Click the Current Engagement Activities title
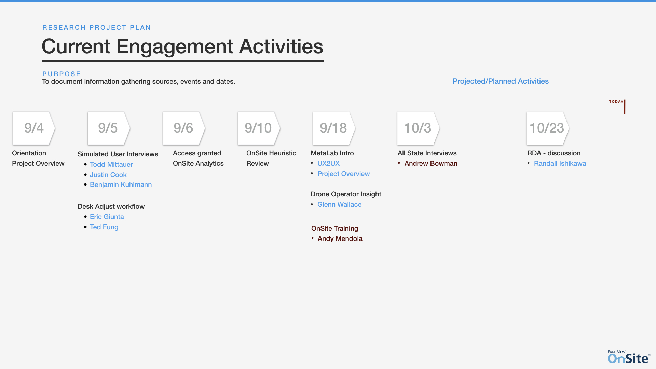 click(182, 46)
